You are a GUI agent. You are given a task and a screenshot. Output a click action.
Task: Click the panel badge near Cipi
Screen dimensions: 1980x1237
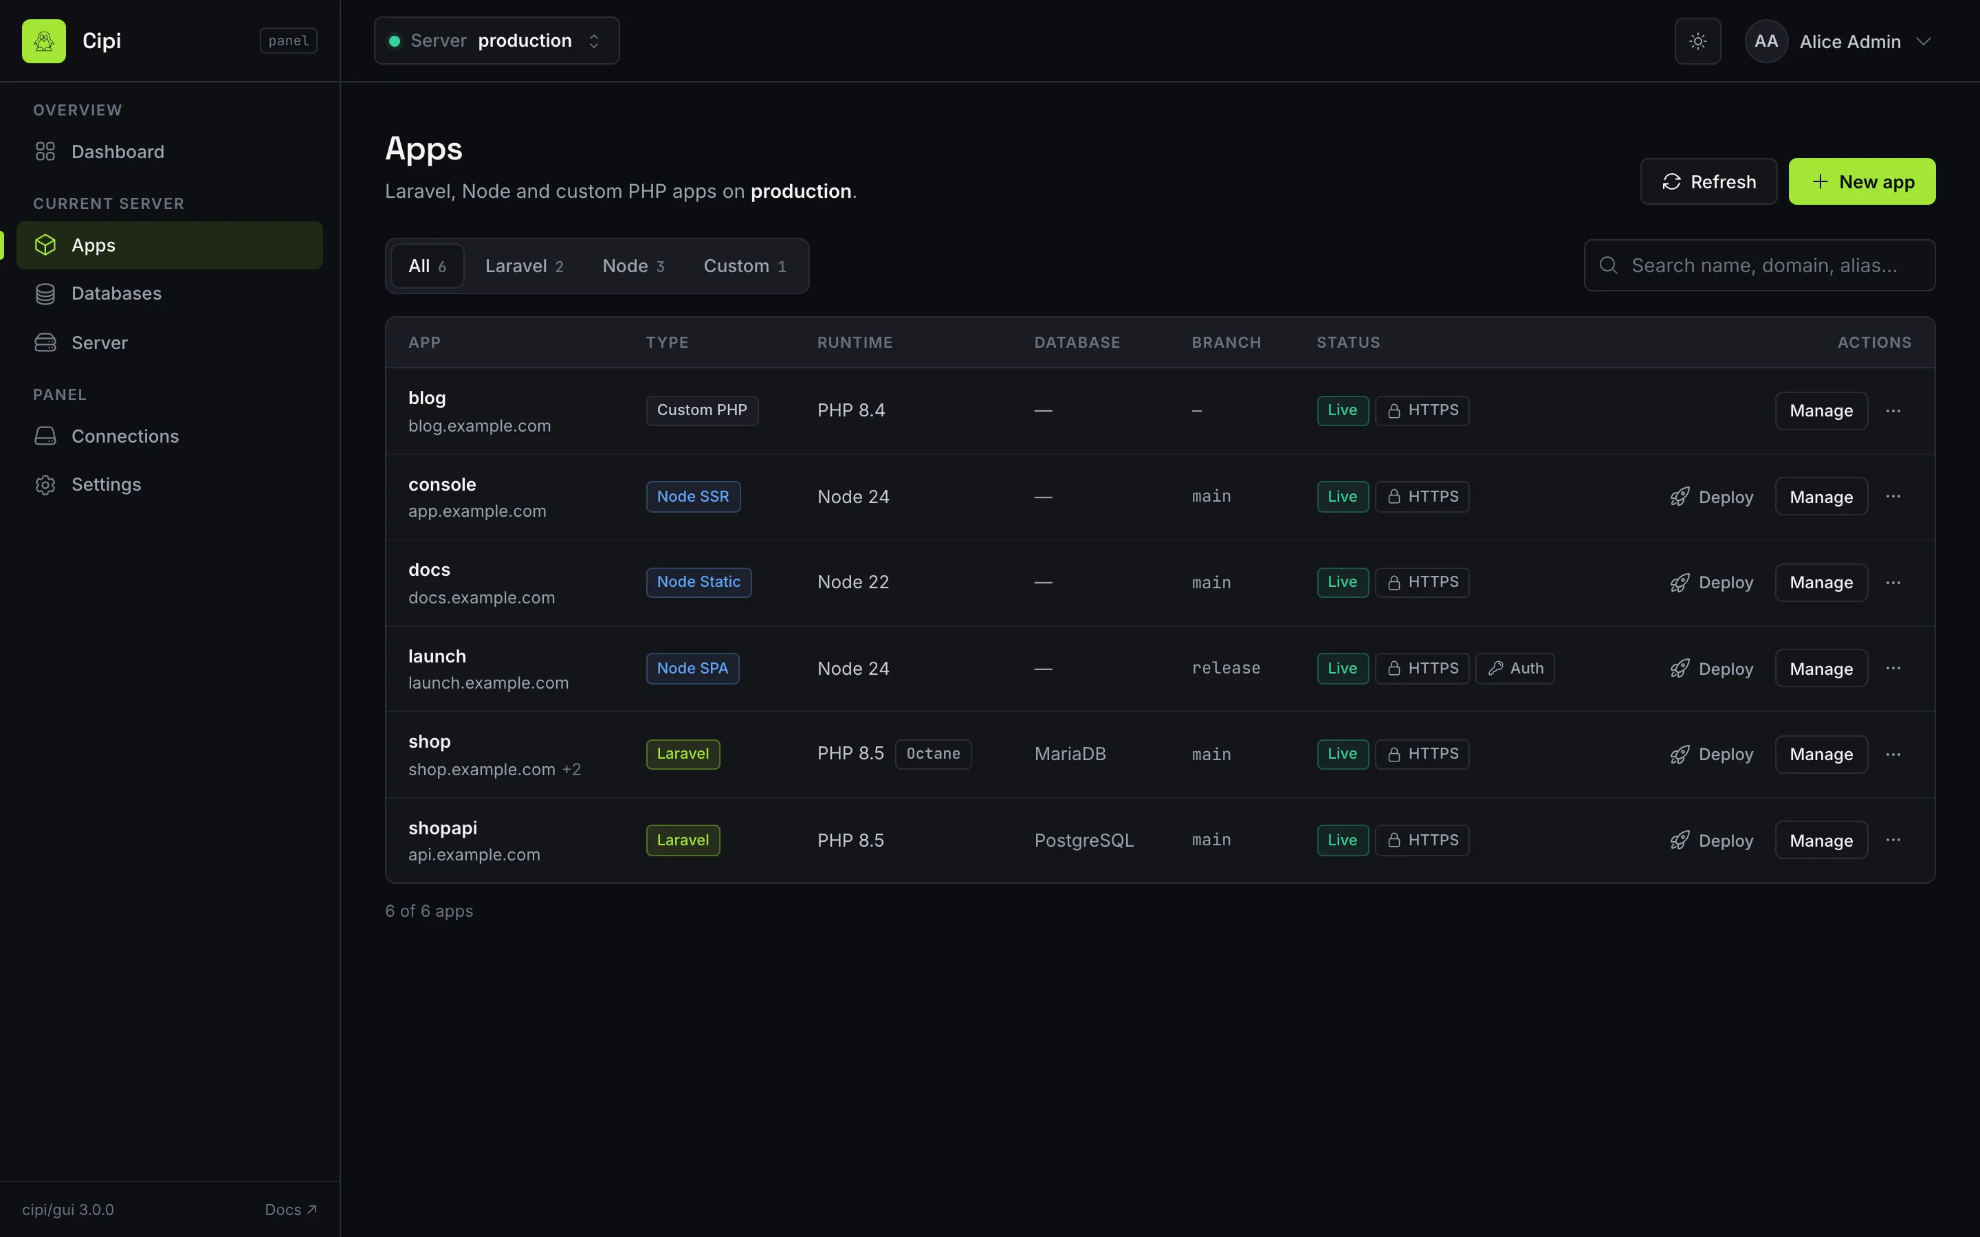coord(289,41)
